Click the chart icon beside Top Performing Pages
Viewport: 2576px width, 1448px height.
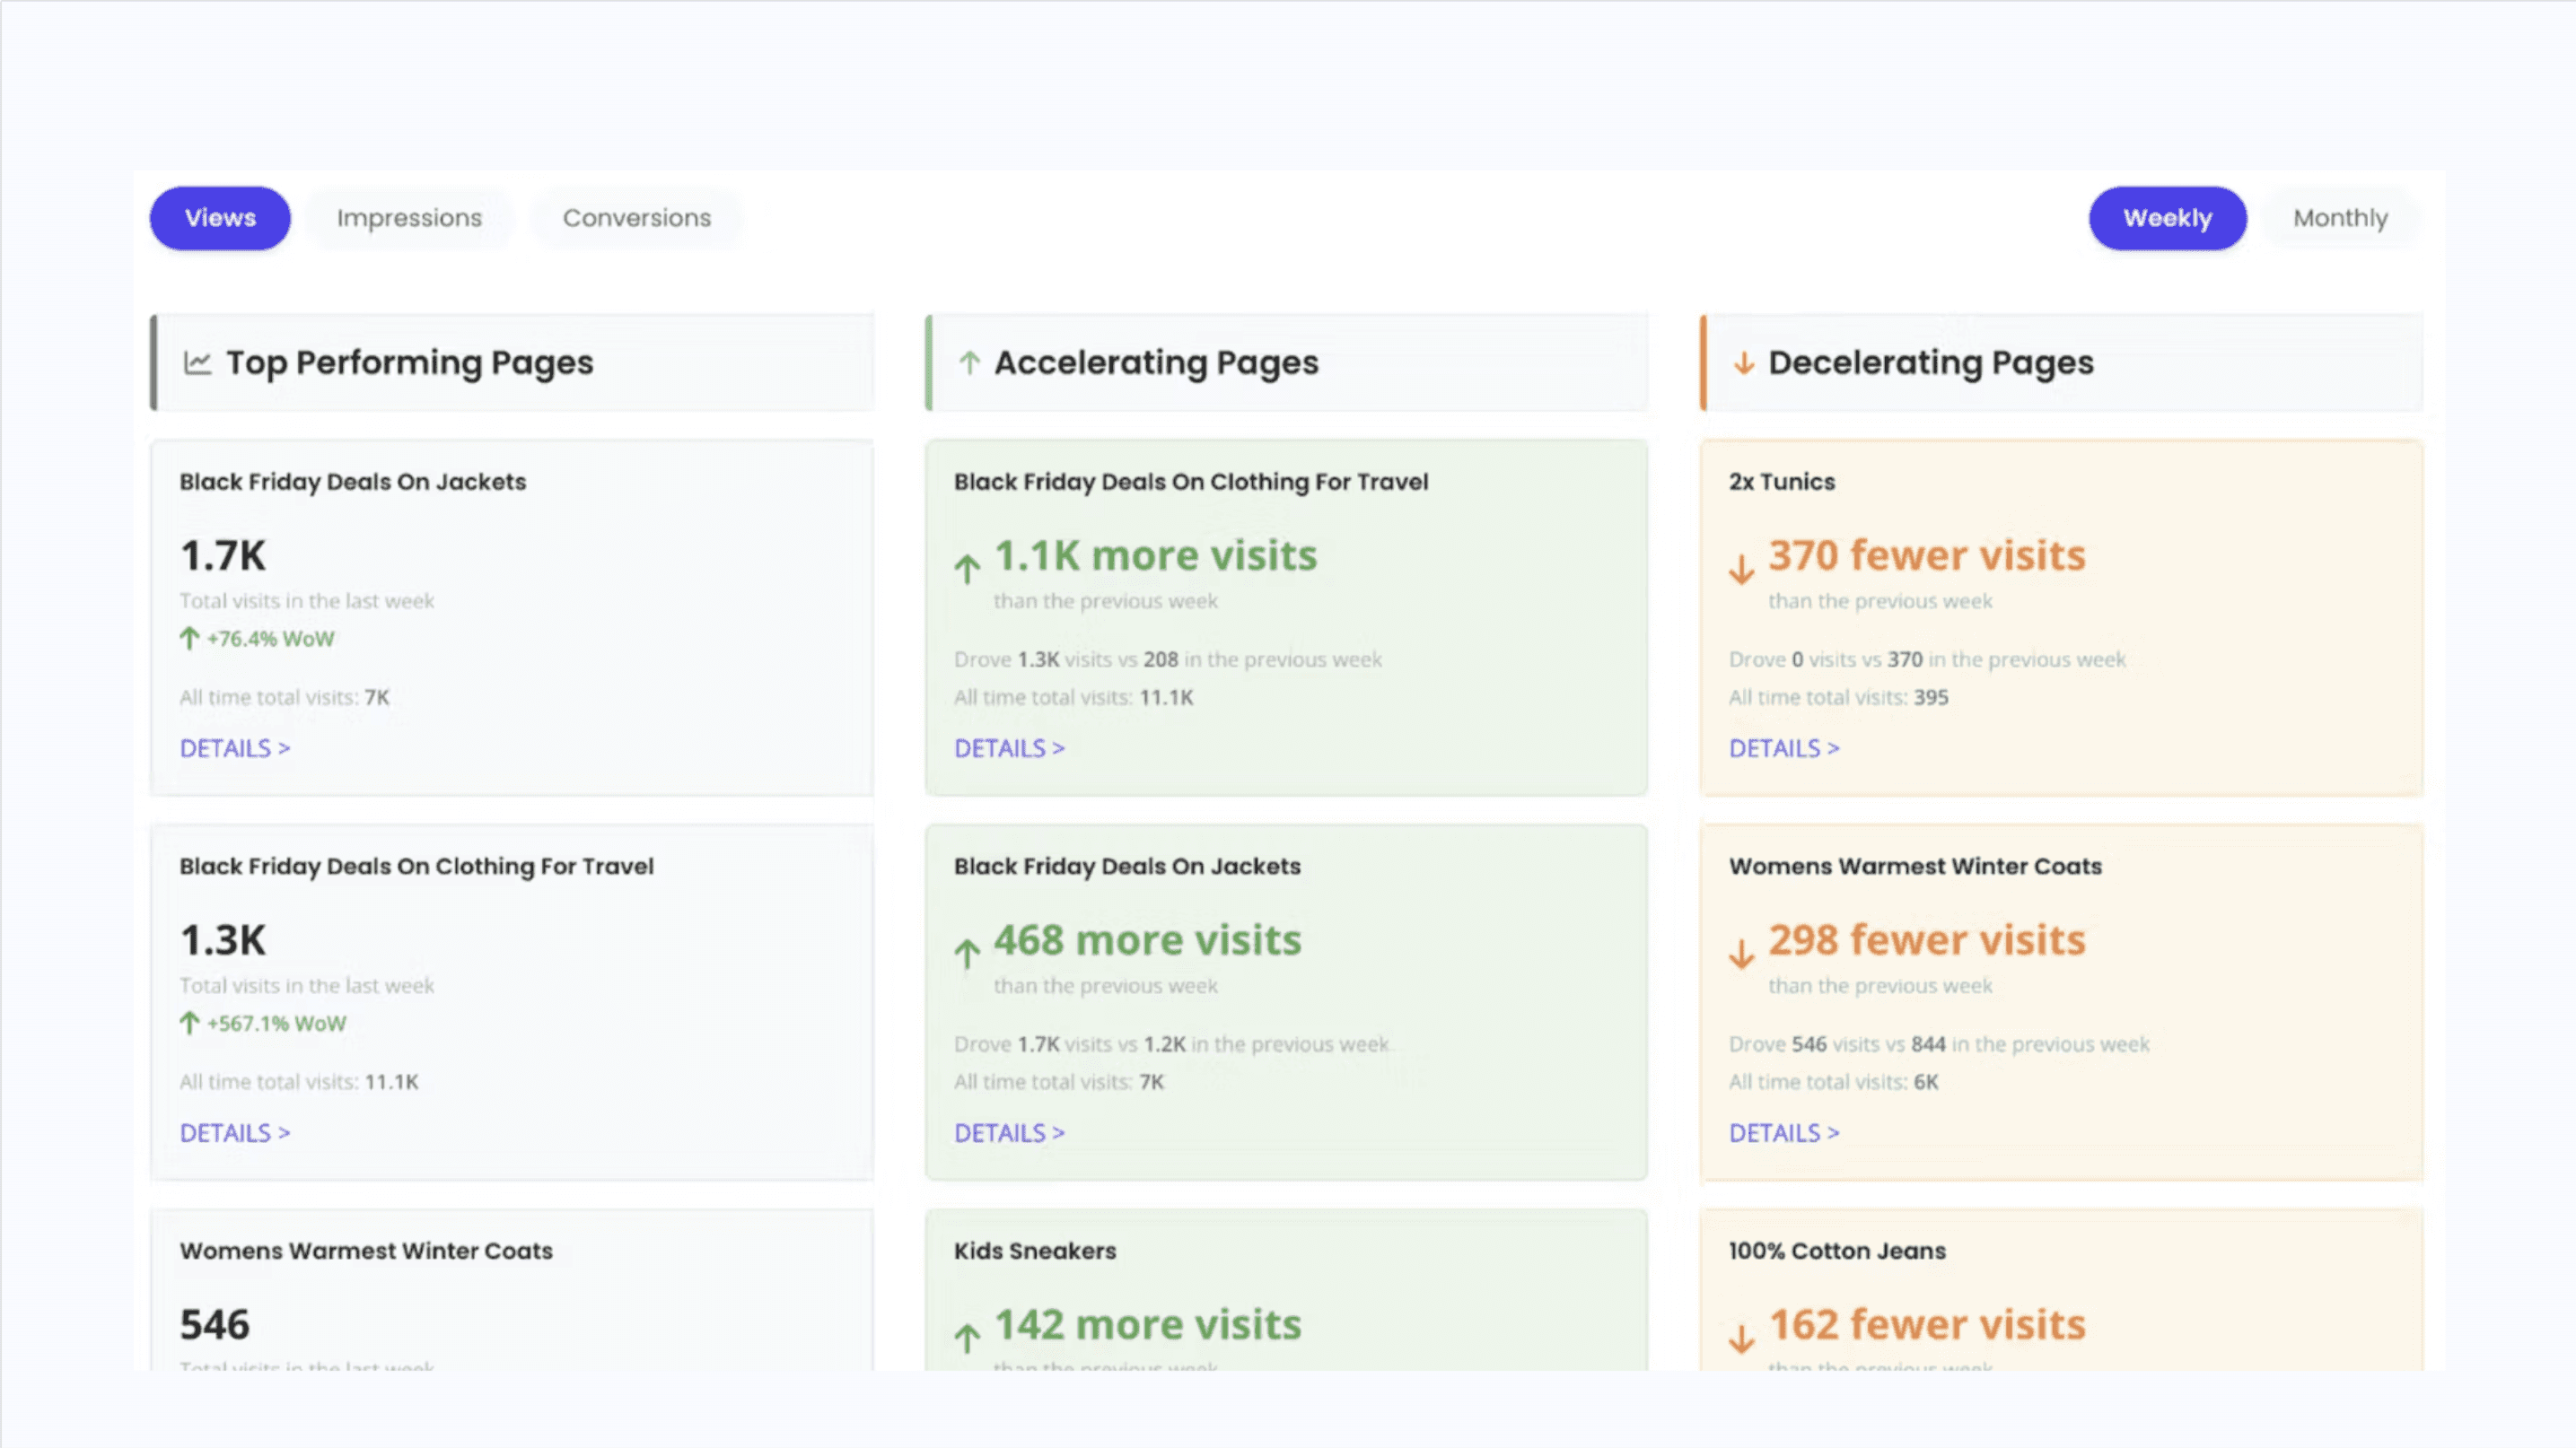coord(197,362)
